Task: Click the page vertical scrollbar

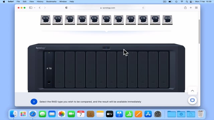Action: 199,32
